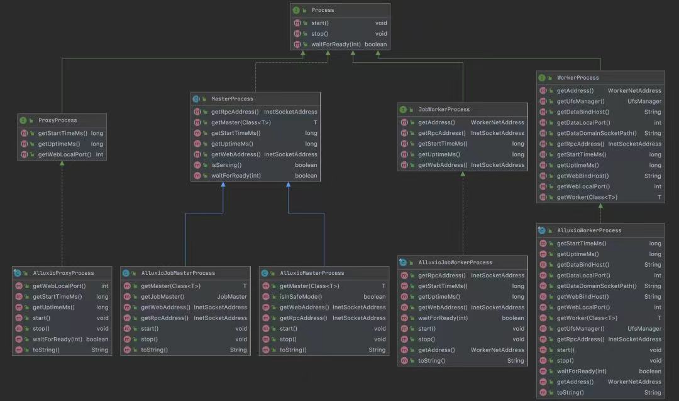The image size is (679, 401).
Task: Click method icon of waitForReady(int) in AlluxioJobWorkerProcess
Action: pos(404,318)
